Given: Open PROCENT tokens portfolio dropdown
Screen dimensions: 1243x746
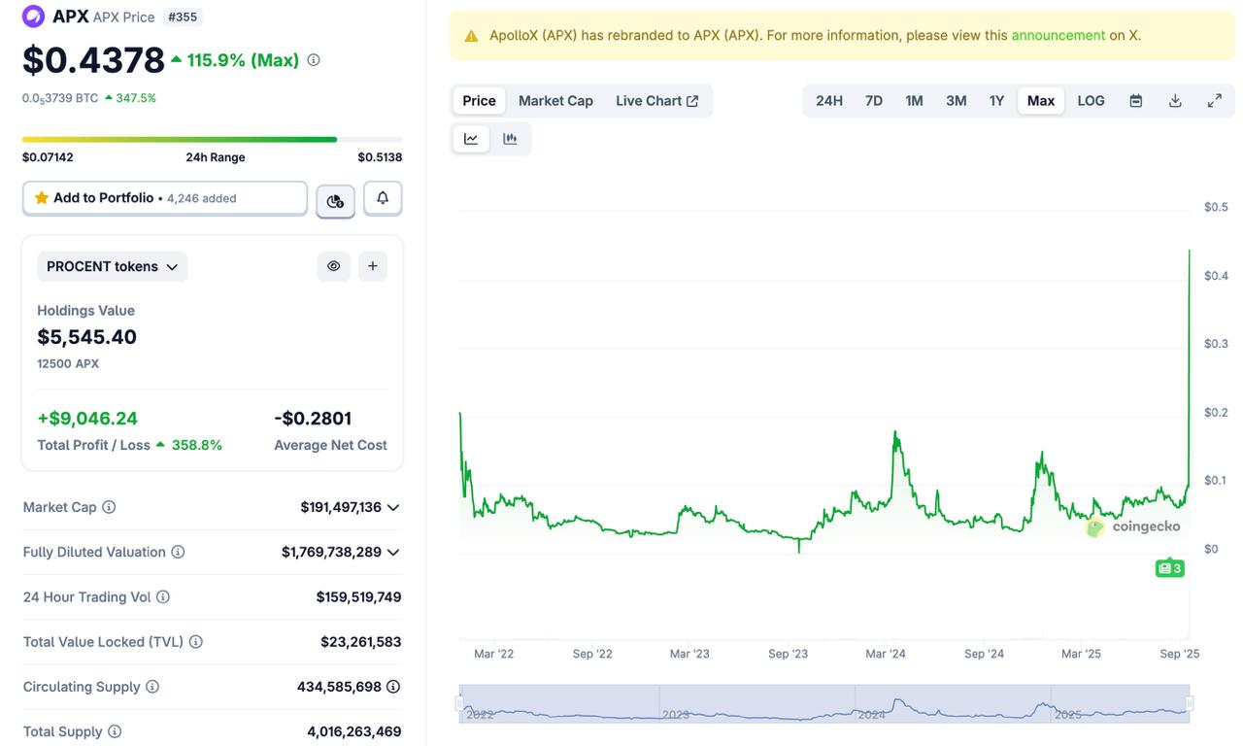Looking at the screenshot, I should coord(113,266).
